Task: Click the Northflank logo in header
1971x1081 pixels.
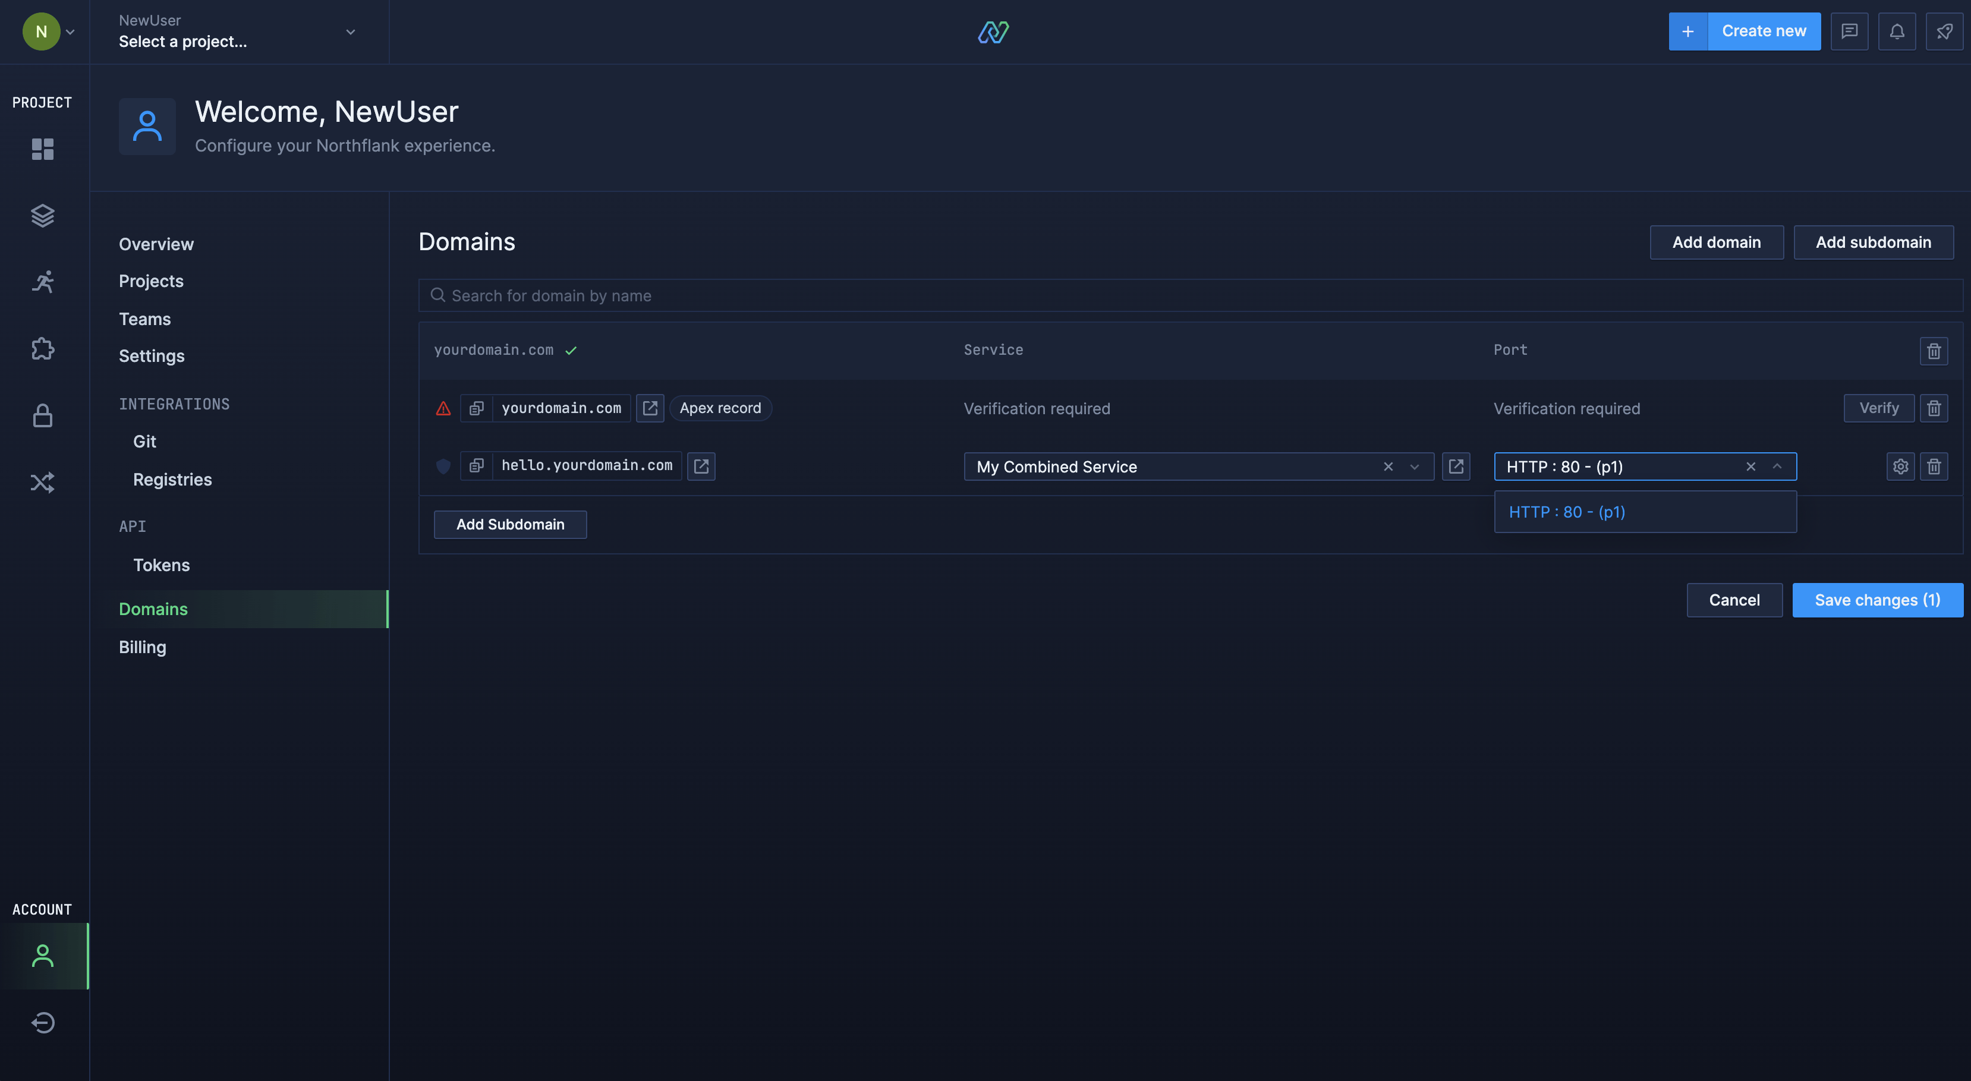Action: click(993, 31)
